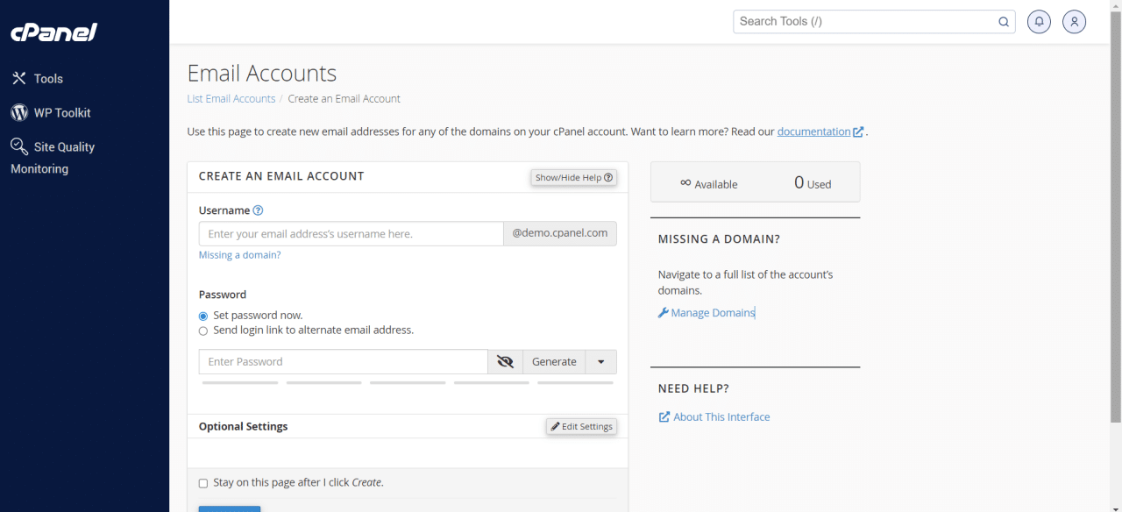Toggle Show/Hide Help for the form
1122x512 pixels.
[573, 177]
